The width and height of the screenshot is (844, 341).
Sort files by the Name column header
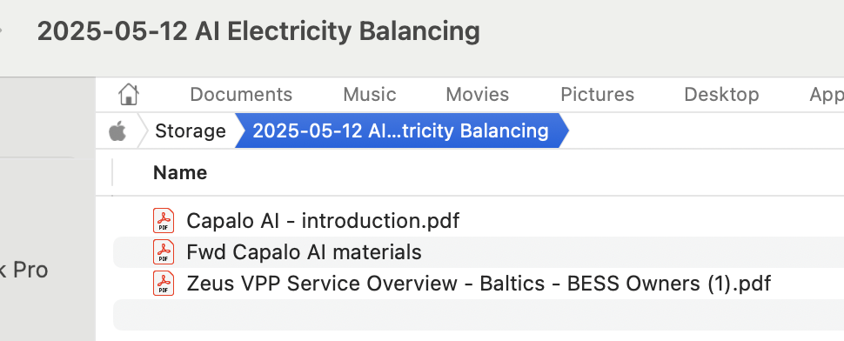[x=180, y=172]
